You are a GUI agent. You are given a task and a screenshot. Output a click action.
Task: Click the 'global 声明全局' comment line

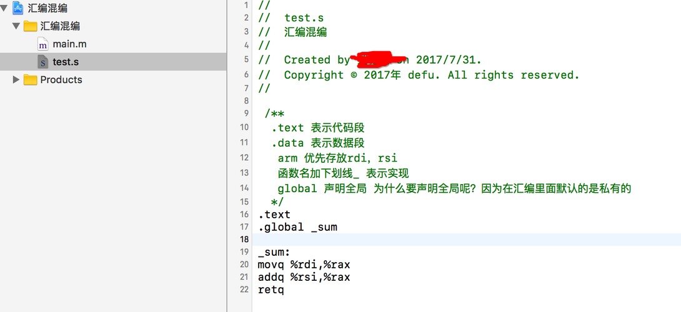click(454, 189)
